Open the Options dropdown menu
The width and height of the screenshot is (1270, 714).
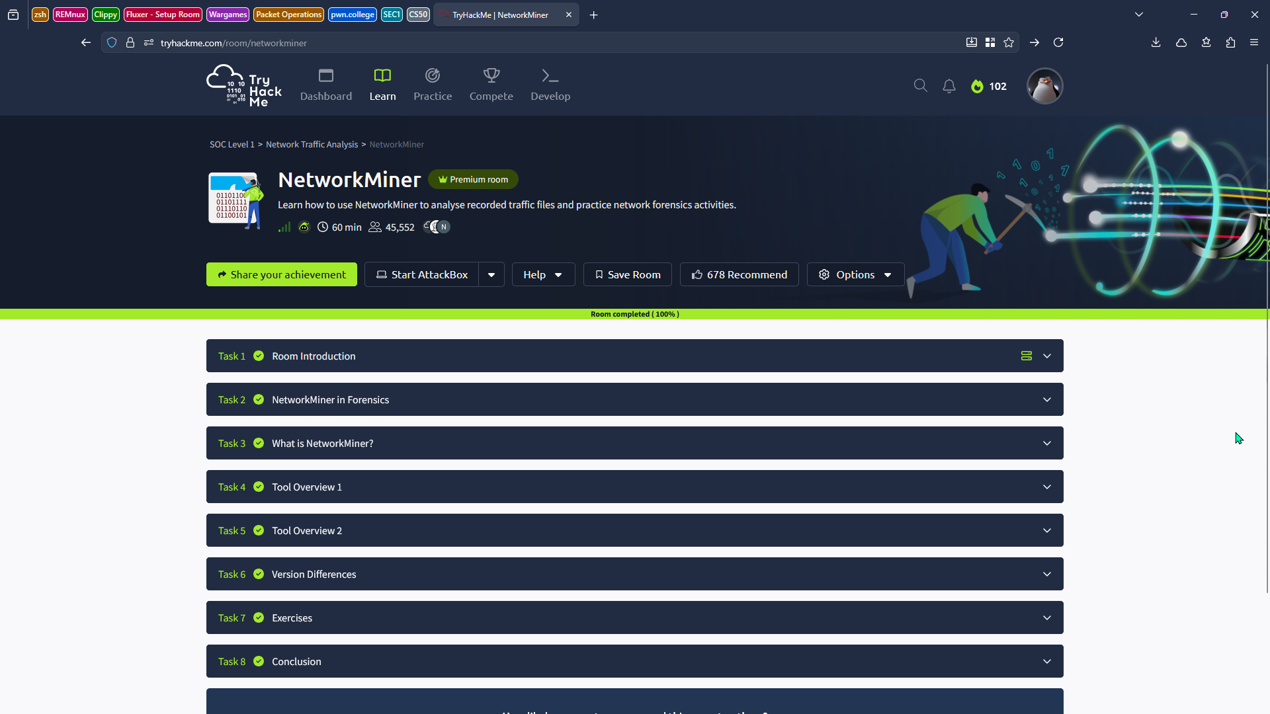click(855, 275)
